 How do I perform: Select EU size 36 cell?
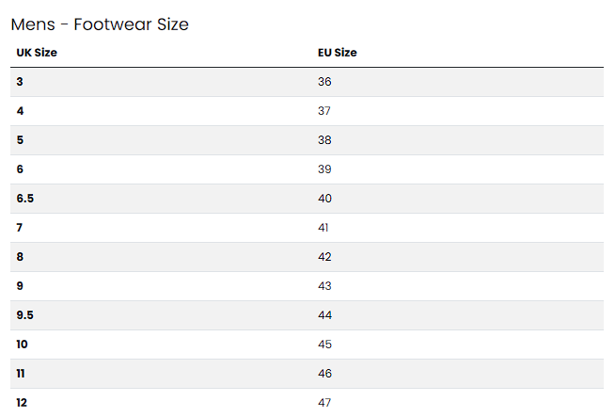pos(324,82)
